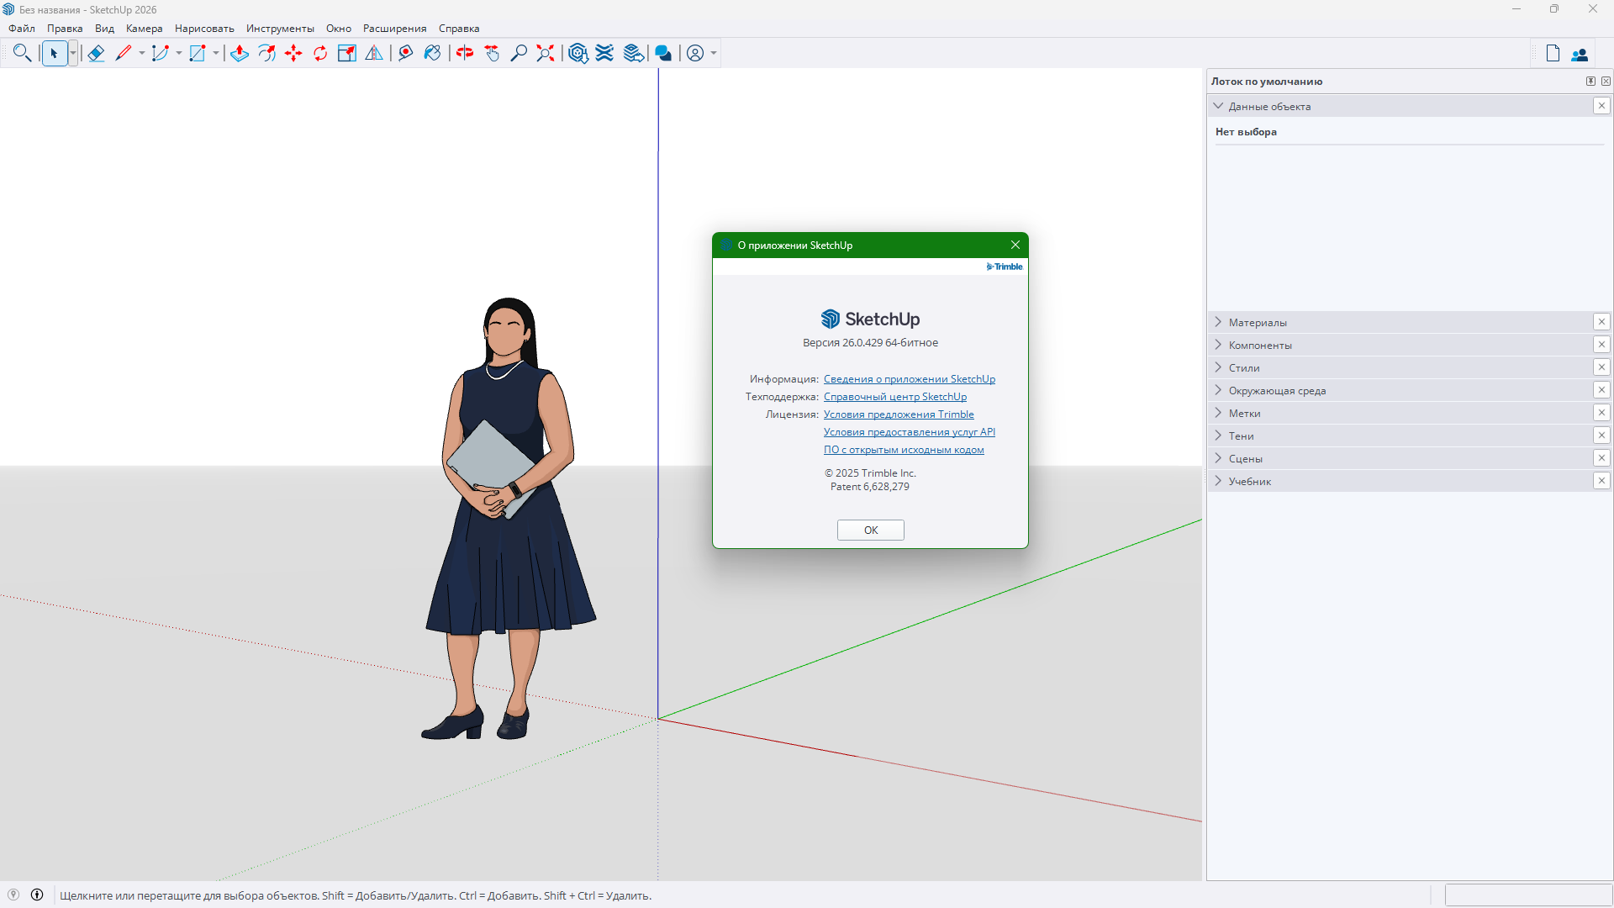The height and width of the screenshot is (908, 1614).
Task: Activate the Orbit navigation tool
Action: tap(464, 53)
